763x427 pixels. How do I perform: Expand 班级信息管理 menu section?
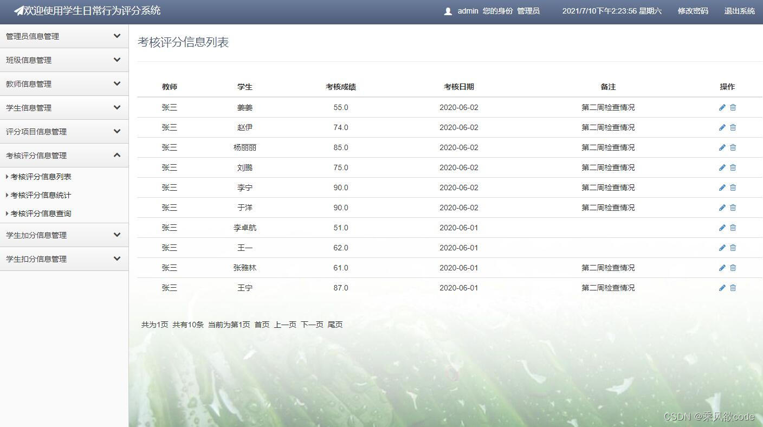pos(64,60)
